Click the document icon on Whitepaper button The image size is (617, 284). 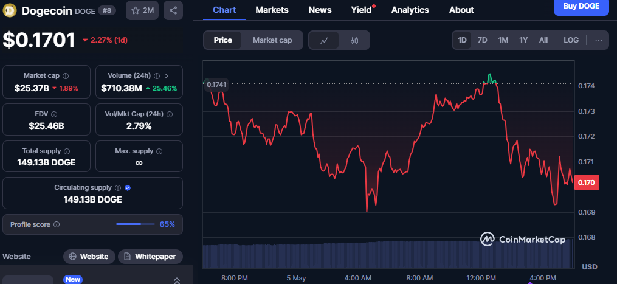point(128,257)
